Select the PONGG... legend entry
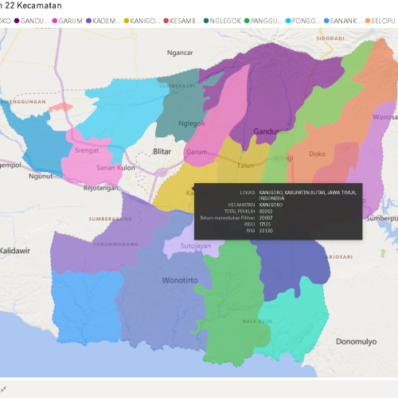 (x=303, y=21)
